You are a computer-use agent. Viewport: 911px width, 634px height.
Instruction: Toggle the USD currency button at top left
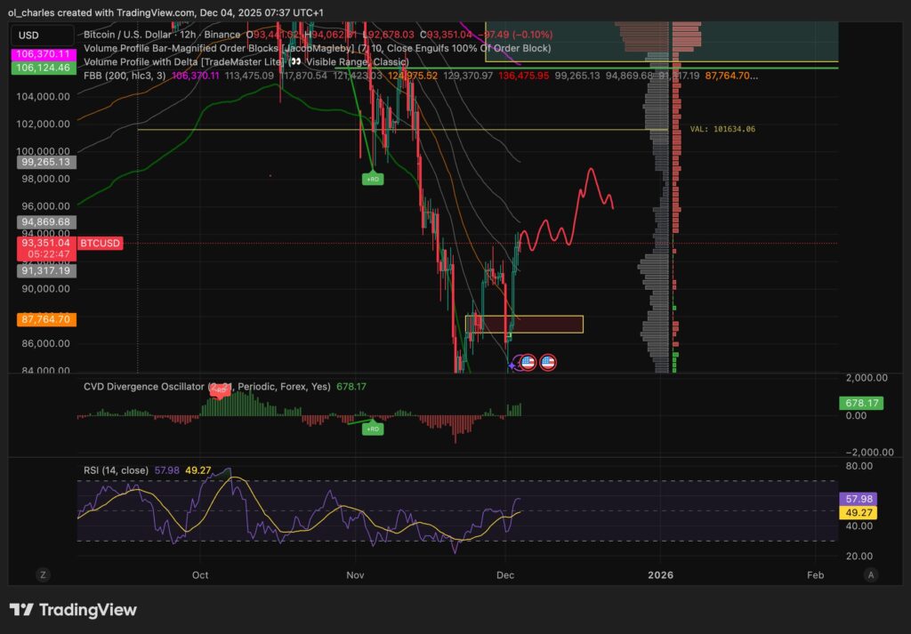tap(27, 34)
